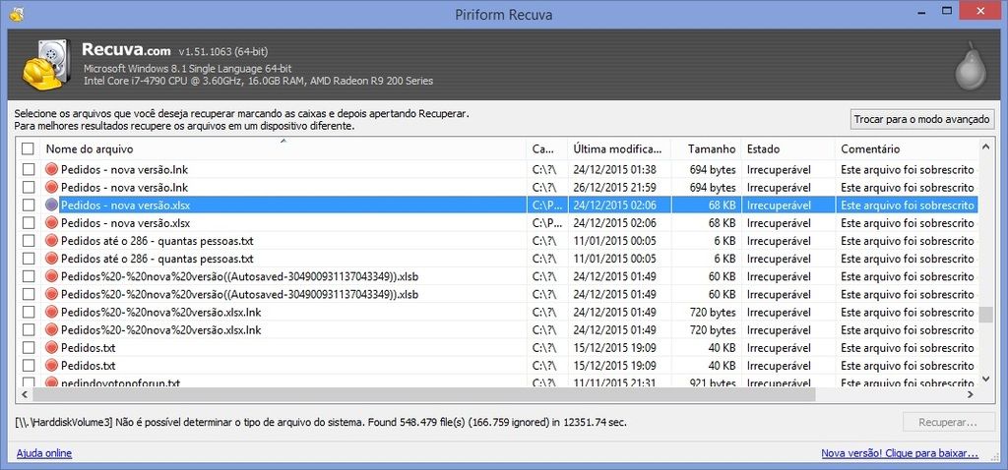This screenshot has width=1008, height=470.
Task: Maximize the Piriform Recuva window
Action: (x=947, y=11)
